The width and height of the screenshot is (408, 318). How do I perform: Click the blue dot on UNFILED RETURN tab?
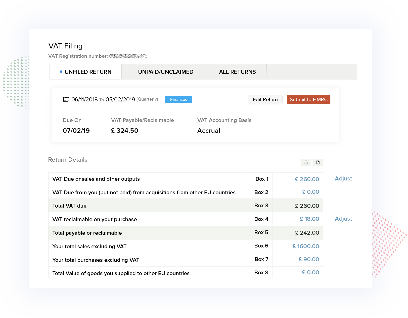[61, 72]
